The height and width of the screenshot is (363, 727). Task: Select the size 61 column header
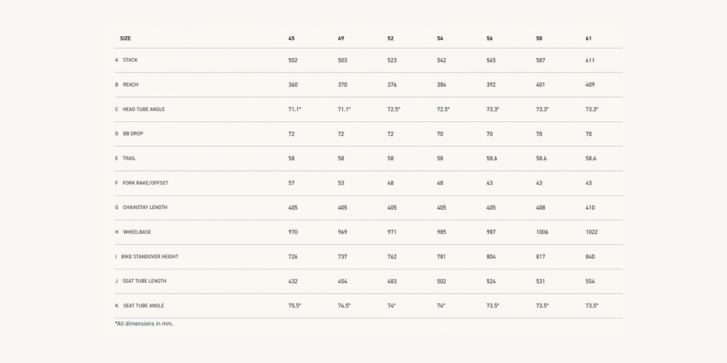pos(589,38)
